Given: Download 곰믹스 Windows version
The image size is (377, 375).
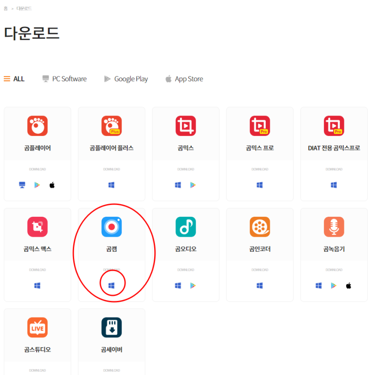Looking at the screenshot, I should (x=178, y=185).
